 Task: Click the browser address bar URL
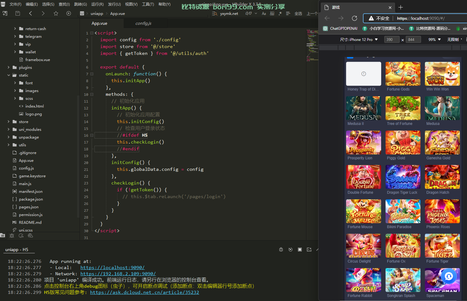(x=421, y=18)
